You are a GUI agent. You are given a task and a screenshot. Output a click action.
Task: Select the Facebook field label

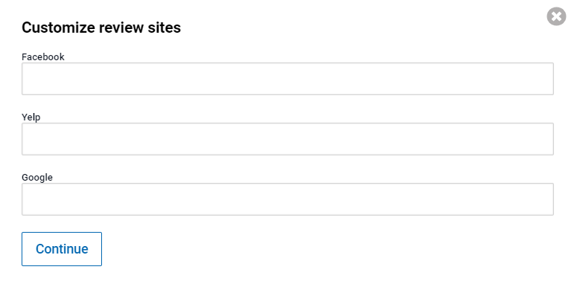[43, 57]
